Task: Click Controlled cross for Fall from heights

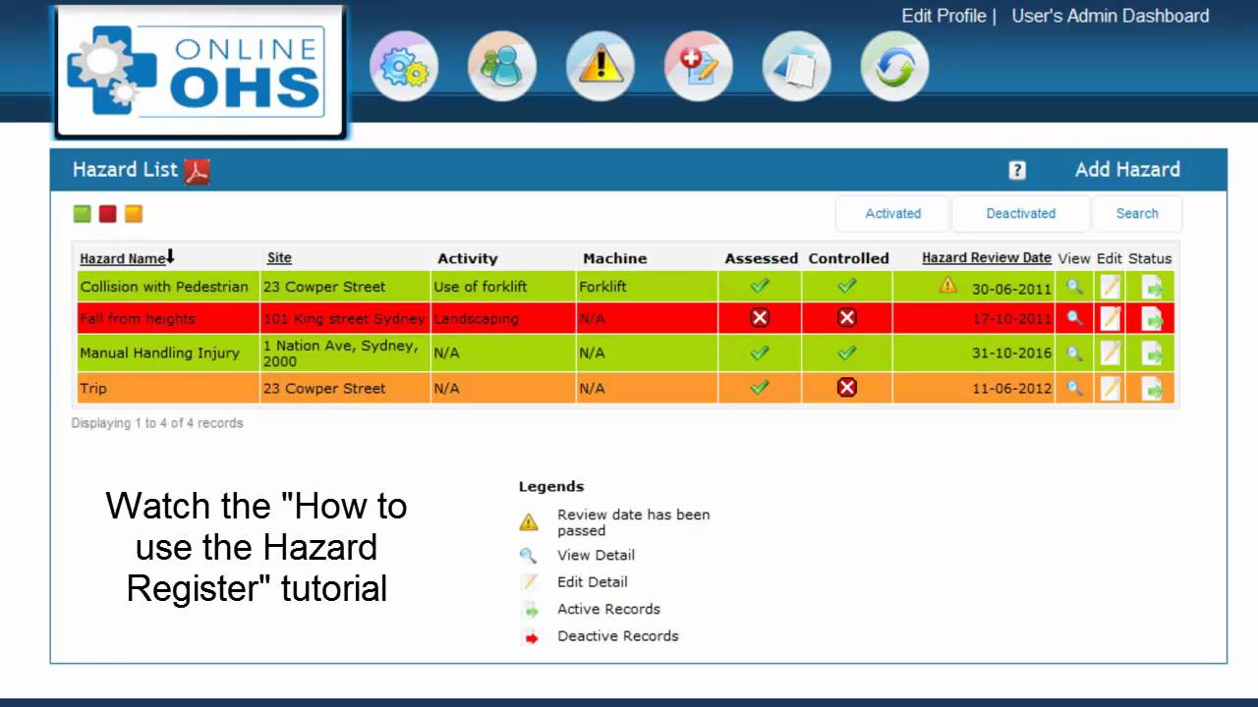Action: [x=847, y=317]
